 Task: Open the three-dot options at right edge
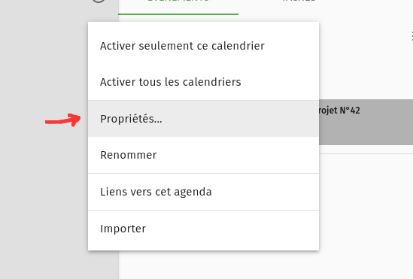(x=411, y=36)
